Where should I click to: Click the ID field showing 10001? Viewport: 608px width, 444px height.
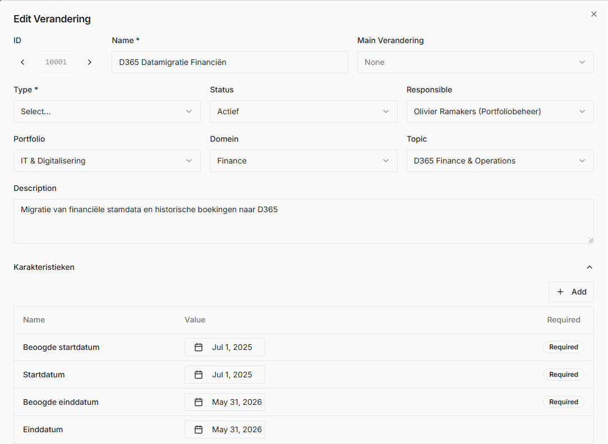56,62
